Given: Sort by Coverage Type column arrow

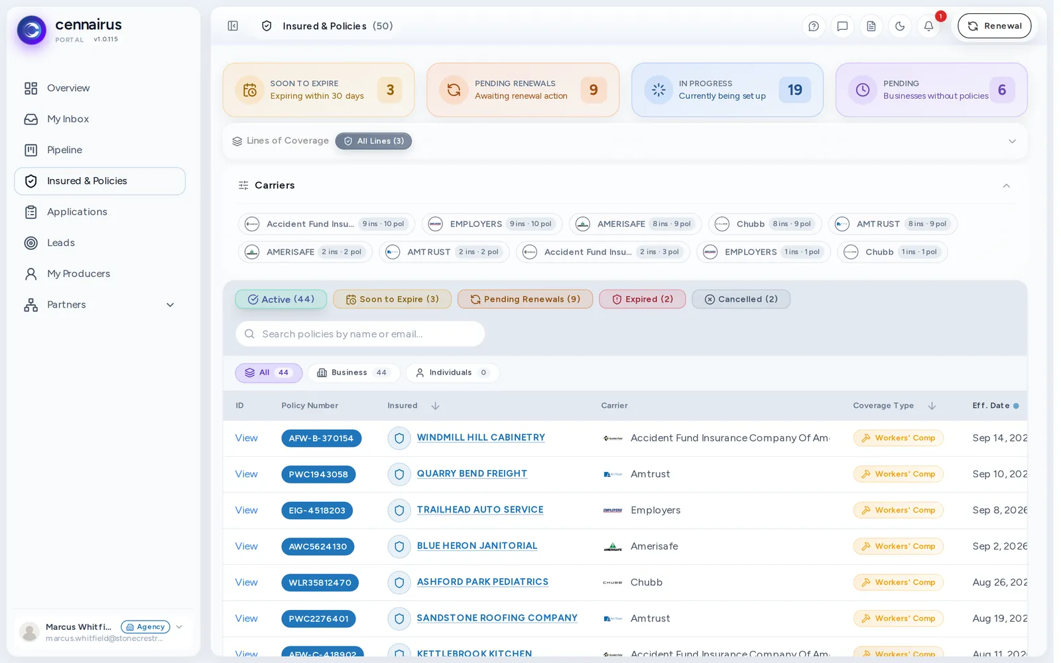Looking at the screenshot, I should [932, 406].
